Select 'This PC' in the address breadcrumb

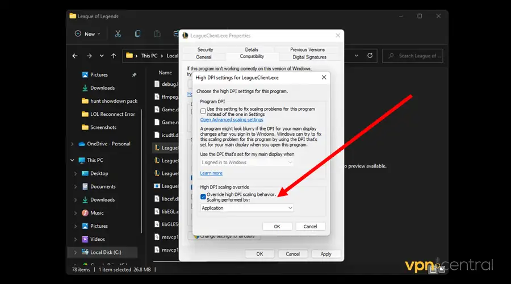click(x=149, y=56)
